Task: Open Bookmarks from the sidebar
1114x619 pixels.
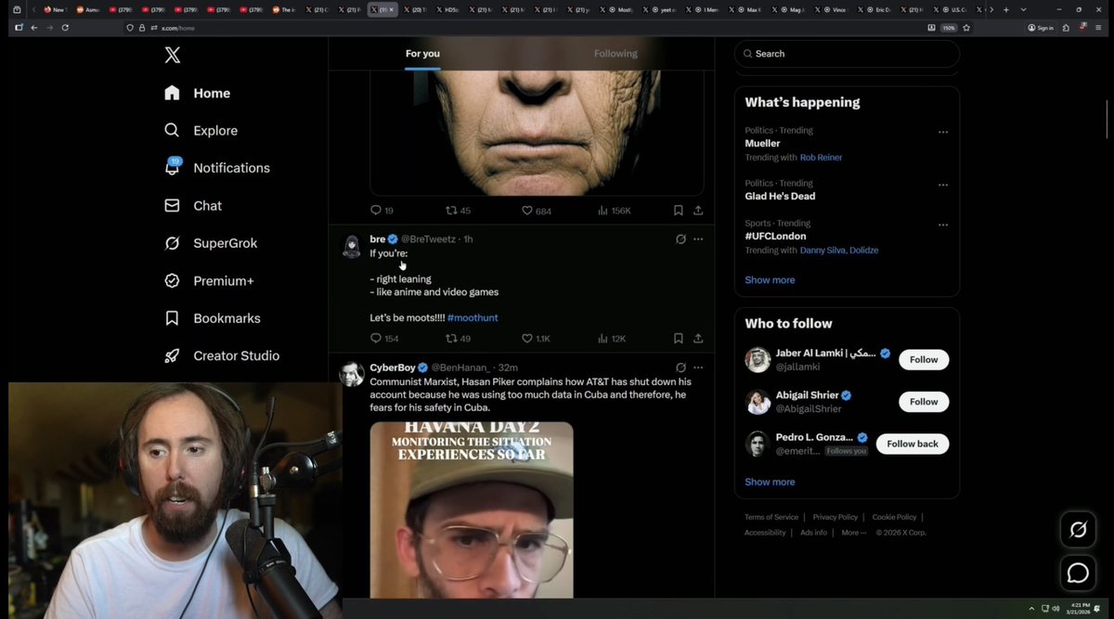Action: (x=226, y=317)
